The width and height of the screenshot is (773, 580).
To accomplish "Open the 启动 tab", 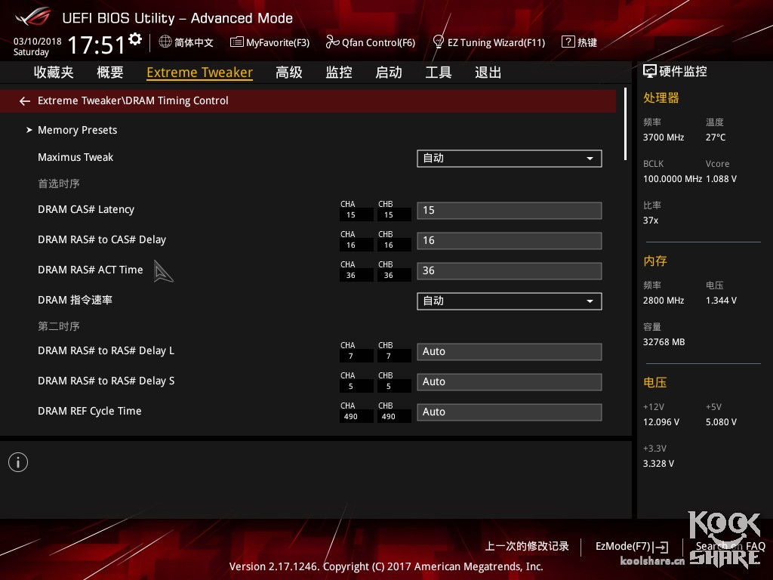I will pos(389,72).
